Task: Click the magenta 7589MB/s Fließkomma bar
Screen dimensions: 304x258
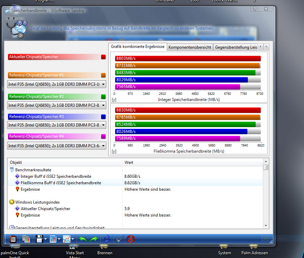Action: [177, 138]
